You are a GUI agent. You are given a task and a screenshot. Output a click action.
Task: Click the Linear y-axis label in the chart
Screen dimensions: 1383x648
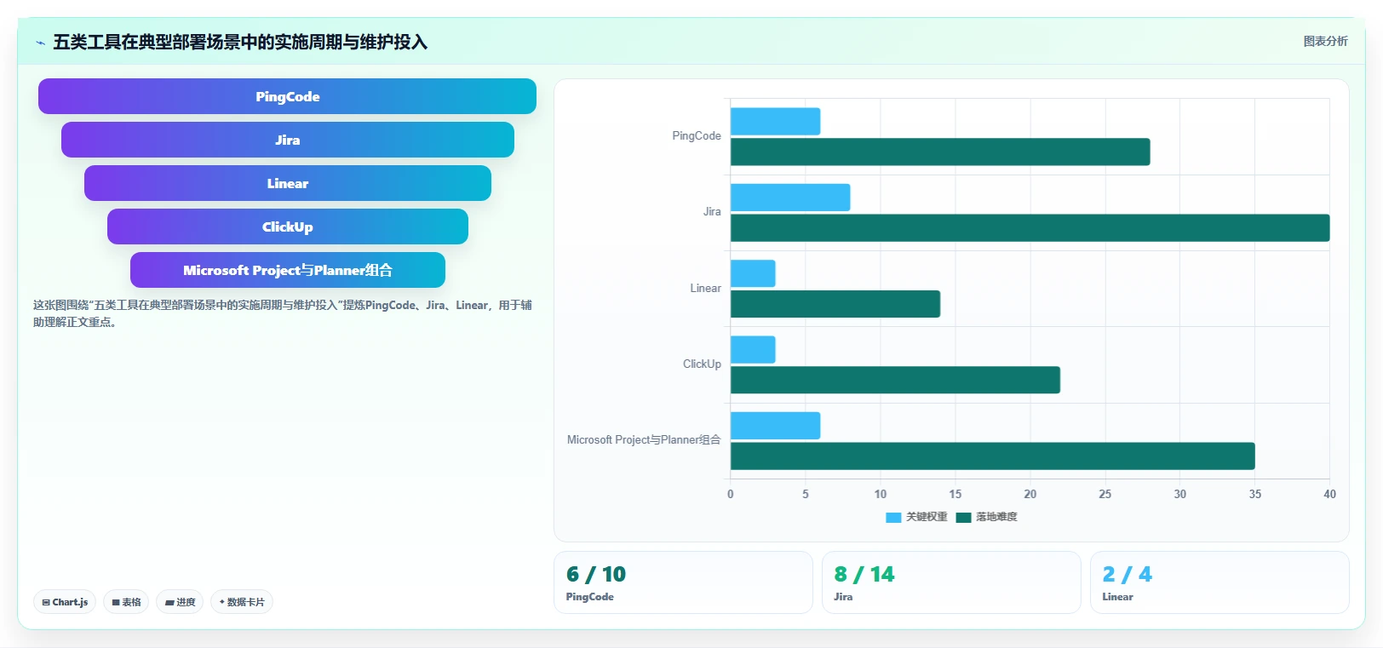pos(705,289)
